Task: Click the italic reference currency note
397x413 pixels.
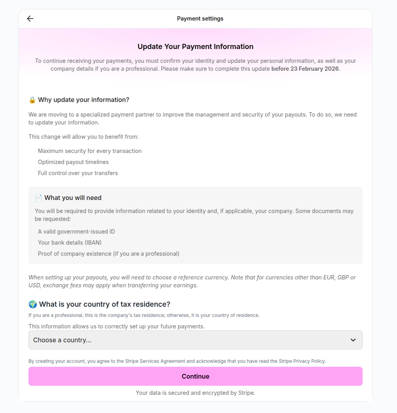Action: pos(192,281)
